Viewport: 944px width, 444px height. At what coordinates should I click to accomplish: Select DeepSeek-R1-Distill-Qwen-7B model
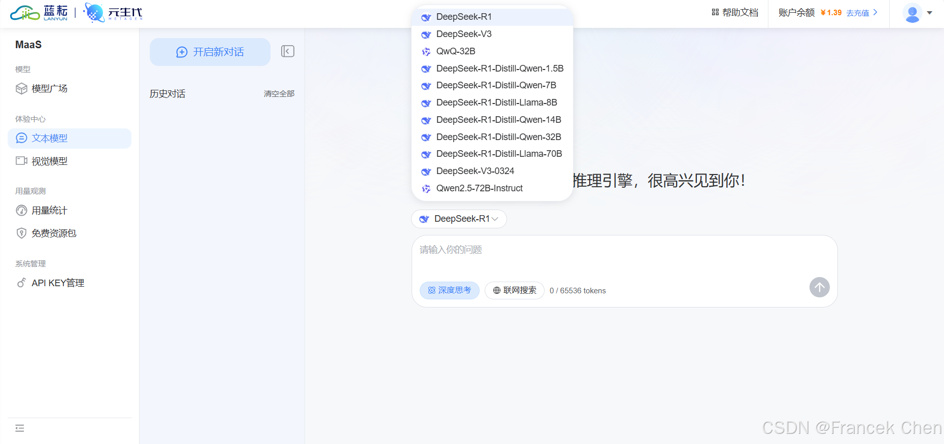492,85
